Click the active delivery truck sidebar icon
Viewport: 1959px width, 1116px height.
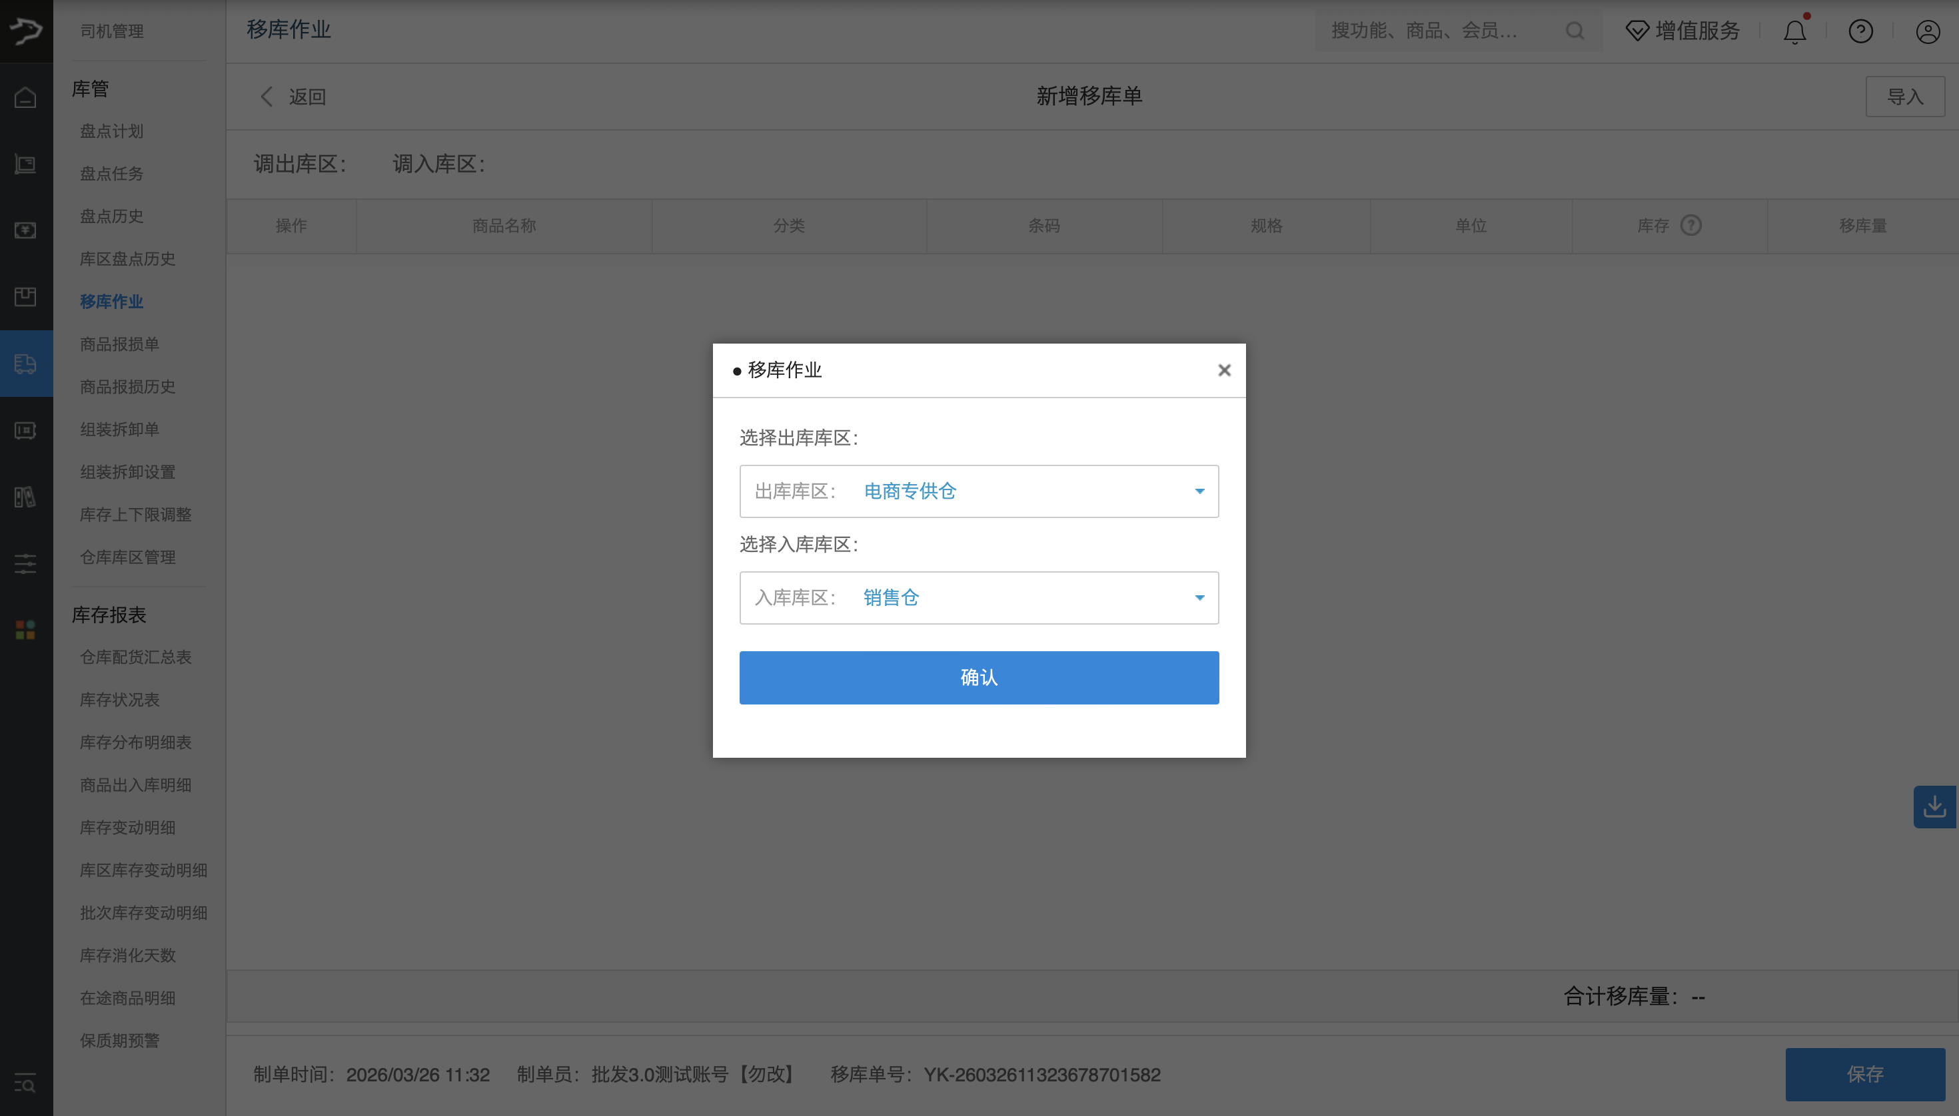25,364
